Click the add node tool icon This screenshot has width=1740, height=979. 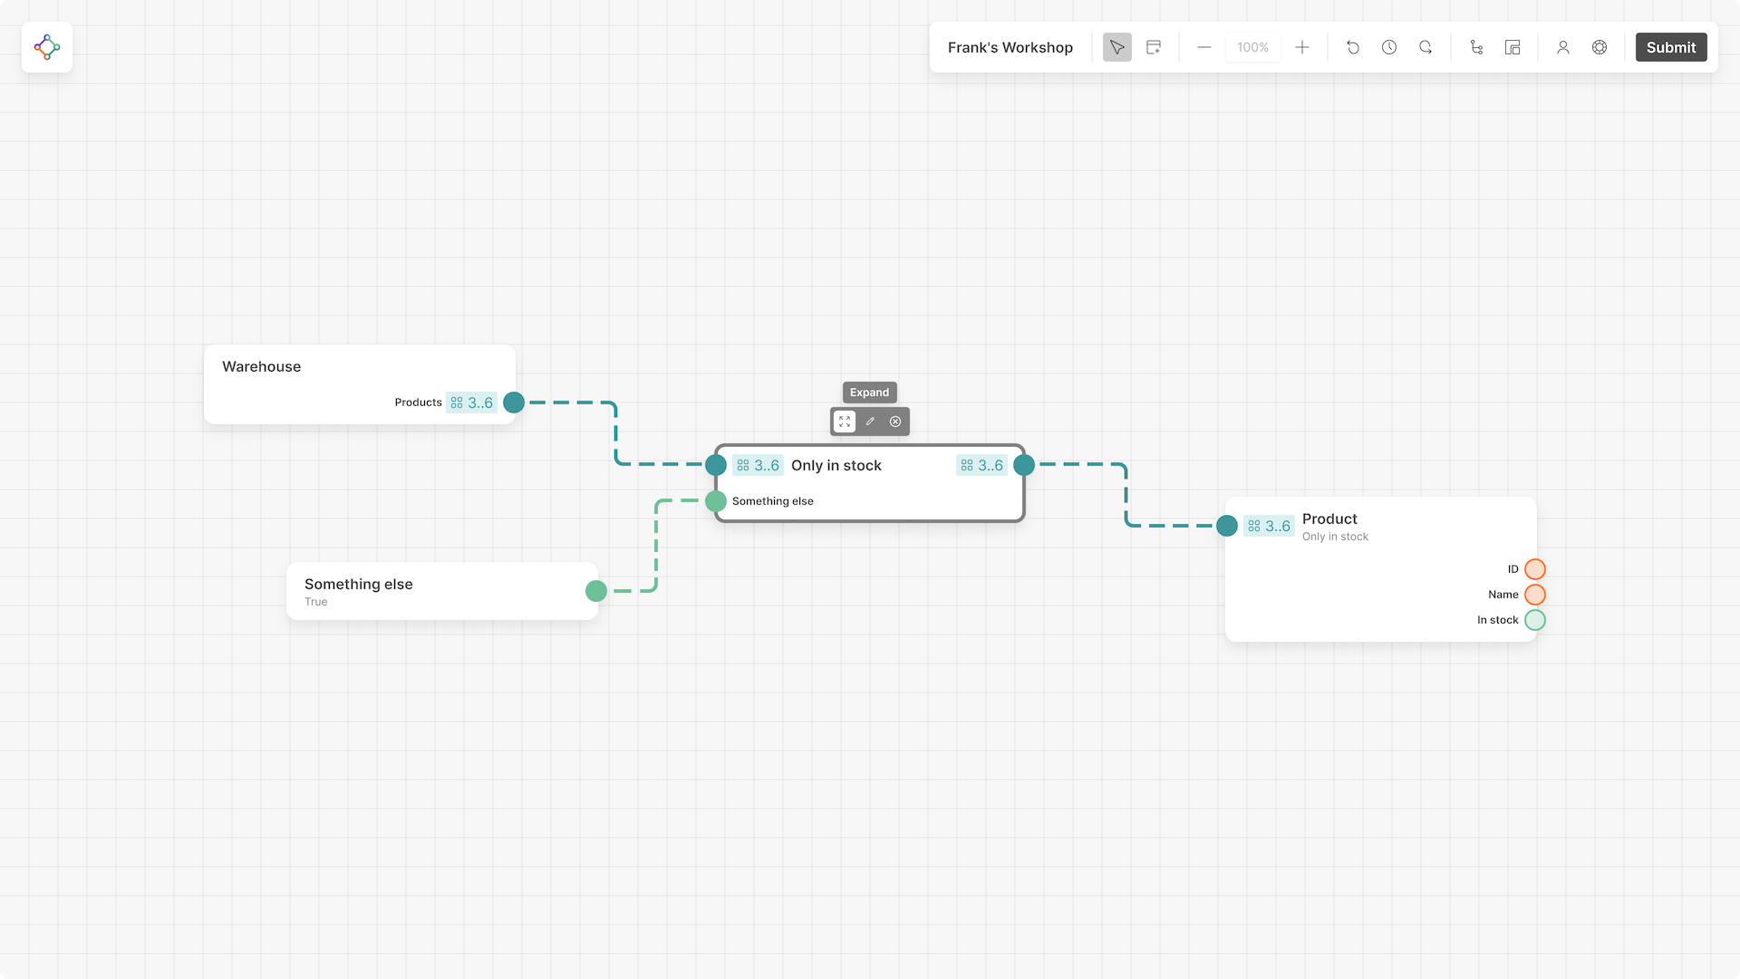pos(1154,47)
